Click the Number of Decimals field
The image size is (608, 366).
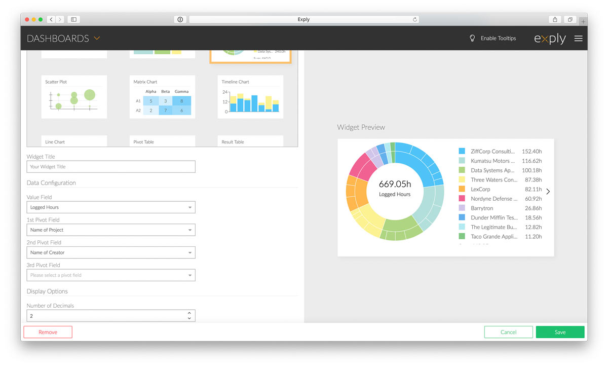click(111, 316)
